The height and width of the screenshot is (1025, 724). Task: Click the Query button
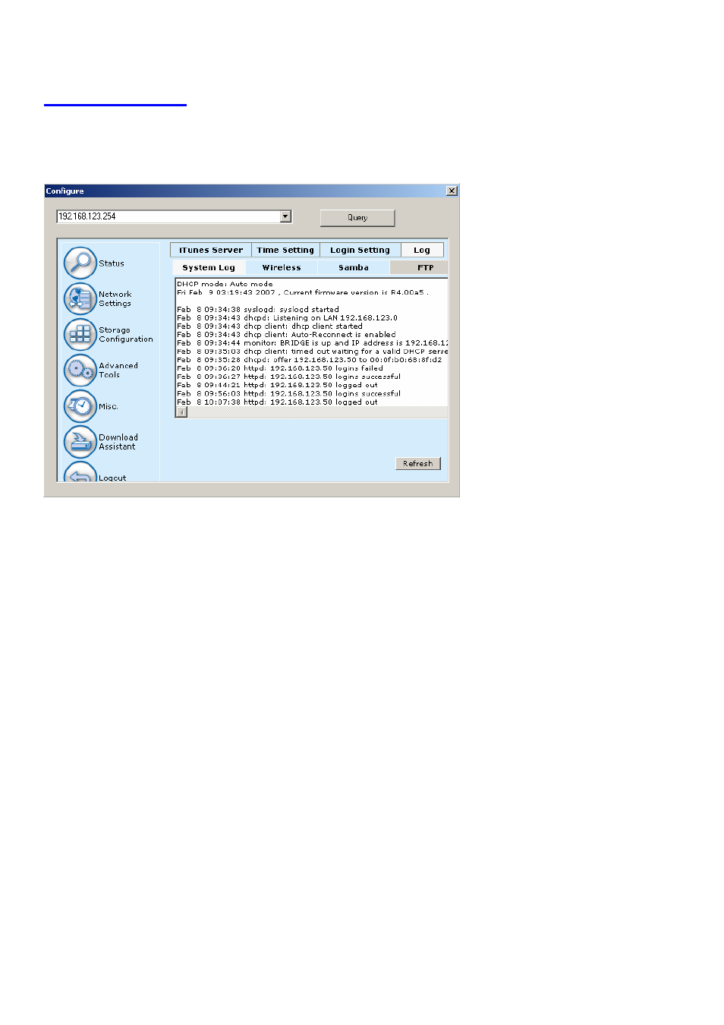(357, 218)
